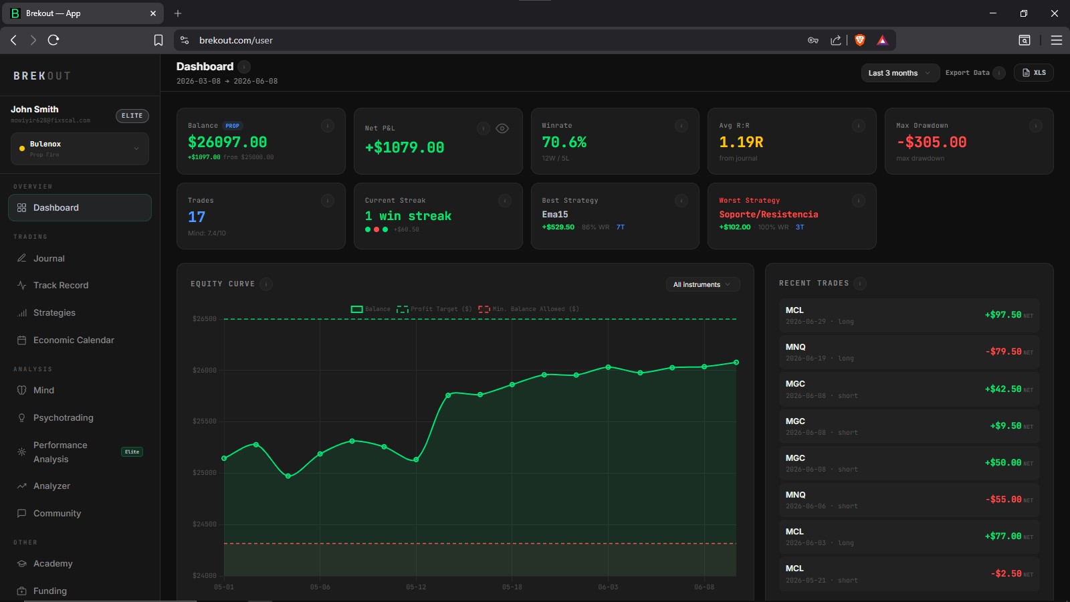Open the MGC +$42.50 trade
The image size is (1070, 602).
tap(909, 389)
